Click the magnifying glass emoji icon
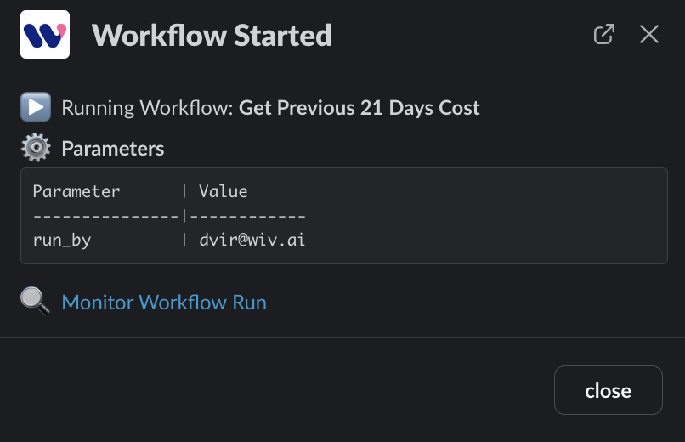 35,302
